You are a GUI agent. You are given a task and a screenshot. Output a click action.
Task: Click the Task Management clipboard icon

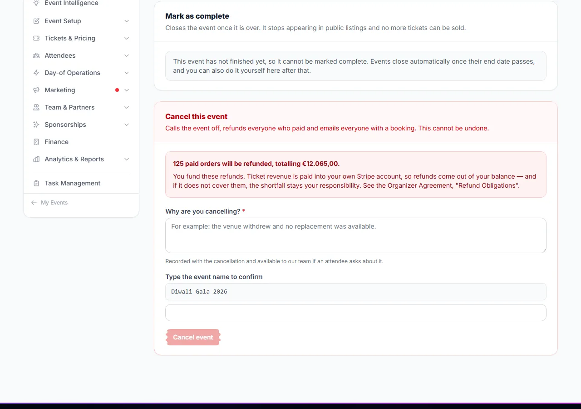click(x=36, y=183)
